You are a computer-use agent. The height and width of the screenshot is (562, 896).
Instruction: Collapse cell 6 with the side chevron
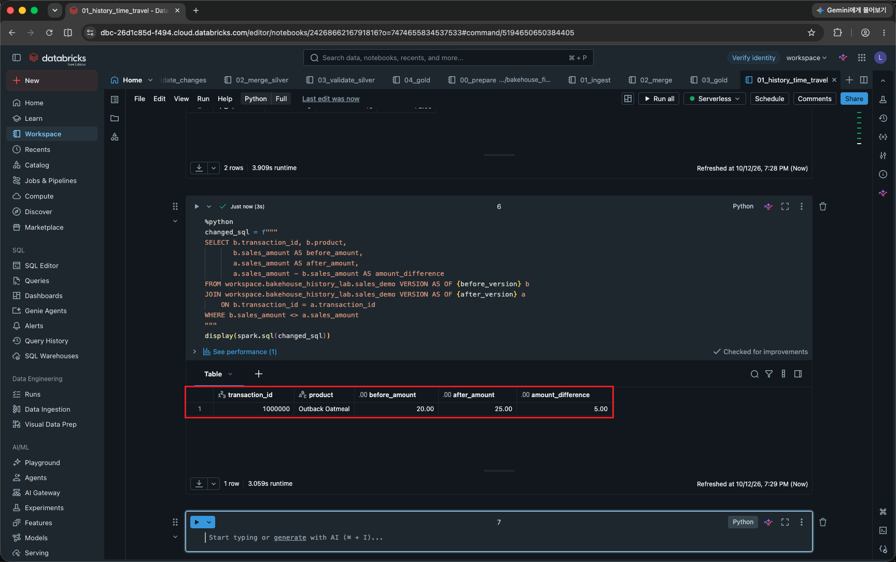[175, 221]
